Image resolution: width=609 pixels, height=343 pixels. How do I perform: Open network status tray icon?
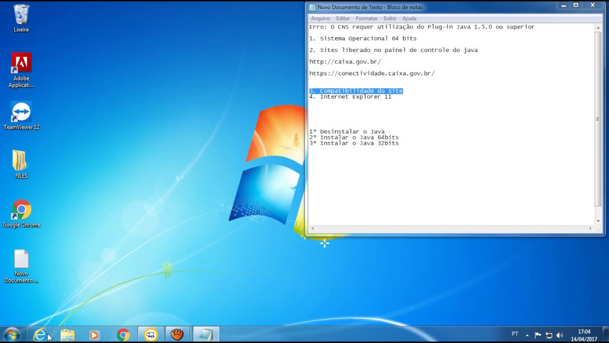pyautogui.click(x=549, y=335)
